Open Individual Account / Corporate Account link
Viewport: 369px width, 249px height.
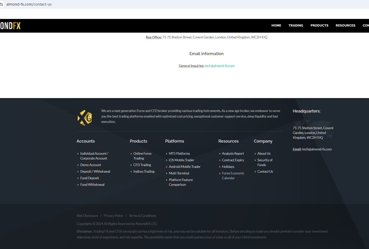pyautogui.click(x=94, y=156)
